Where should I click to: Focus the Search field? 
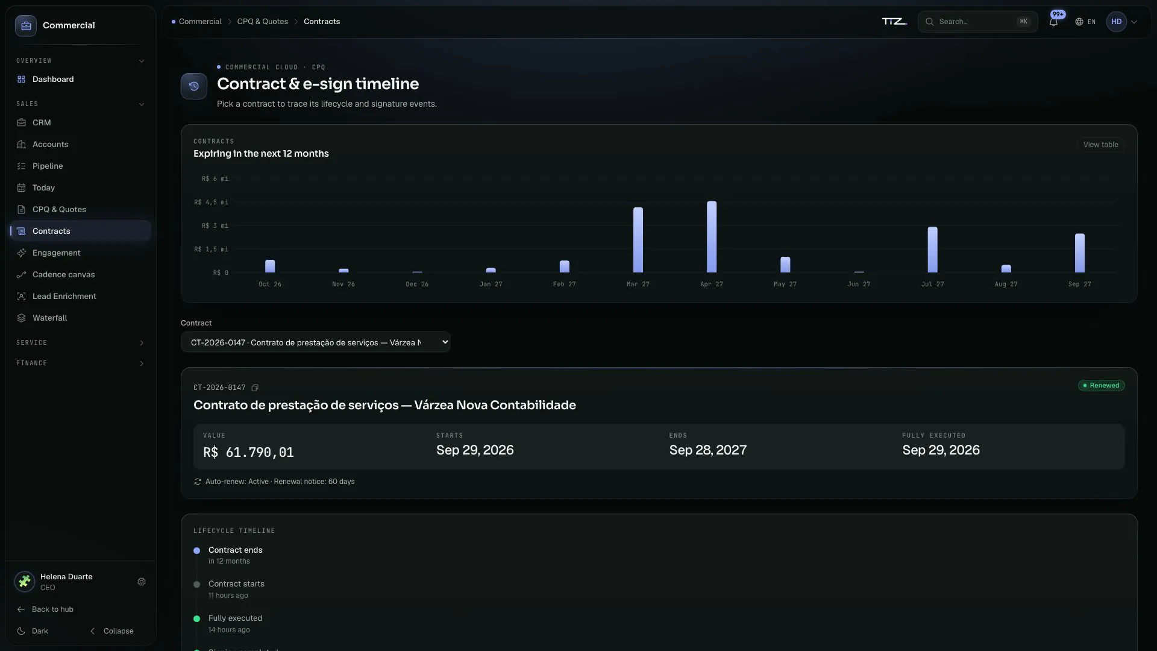click(x=977, y=22)
